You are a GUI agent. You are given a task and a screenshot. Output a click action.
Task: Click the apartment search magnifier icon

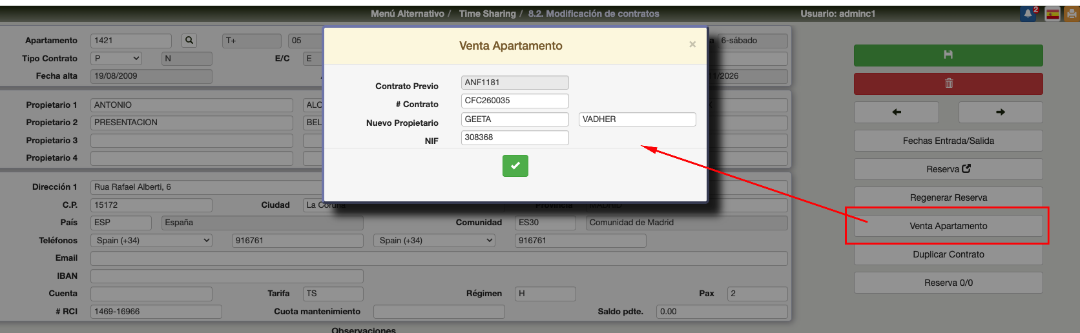tap(189, 41)
